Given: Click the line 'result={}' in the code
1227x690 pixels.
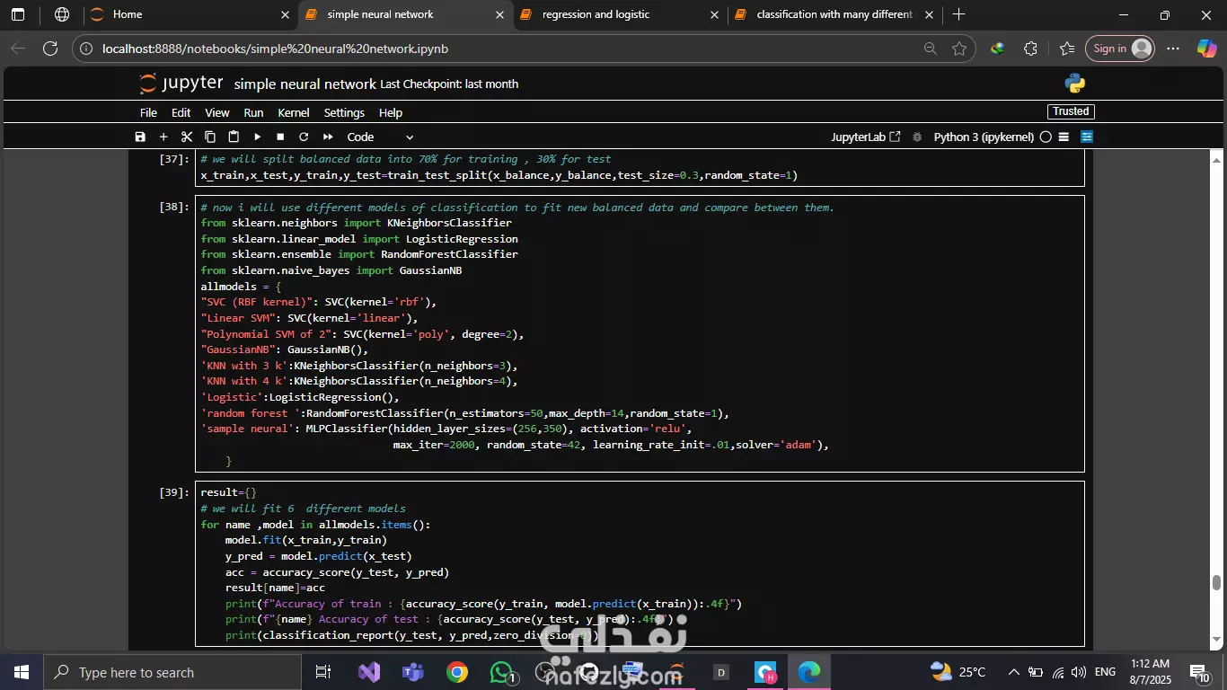Looking at the screenshot, I should [229, 492].
